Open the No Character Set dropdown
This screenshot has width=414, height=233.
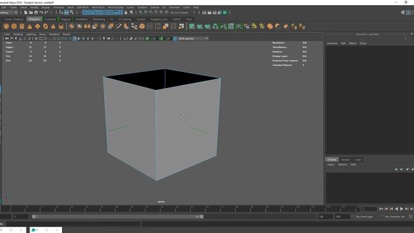tap(396, 217)
